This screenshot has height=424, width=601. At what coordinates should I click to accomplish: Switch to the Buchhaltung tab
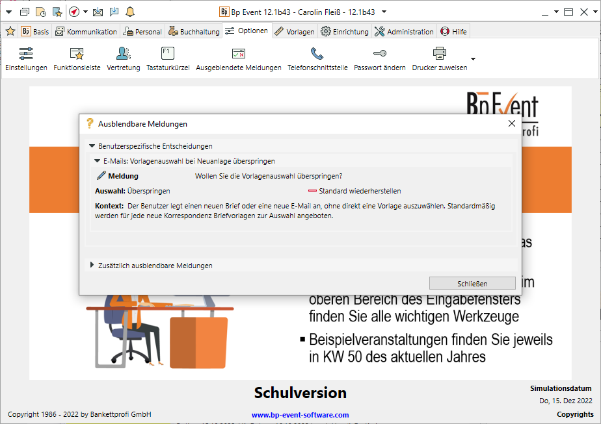pyautogui.click(x=194, y=31)
